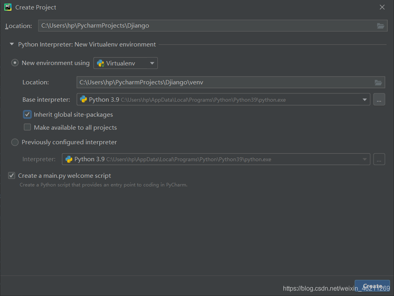Browse folder for project Location field
Image resolution: width=394 pixels, height=296 pixels.
coord(381,26)
